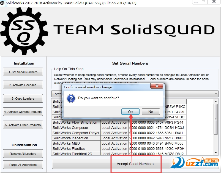
Task: Select the SolidWorks Flow Simulation row name
Action: coord(76,123)
